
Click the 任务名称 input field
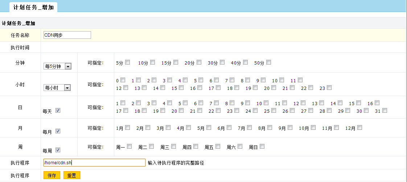pos(67,35)
